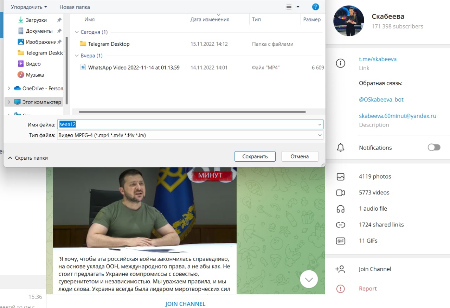Open 4119 photos shared media
Screen dimensions: 450x308
coord(375,177)
